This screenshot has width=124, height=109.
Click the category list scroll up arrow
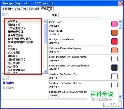[45, 22]
